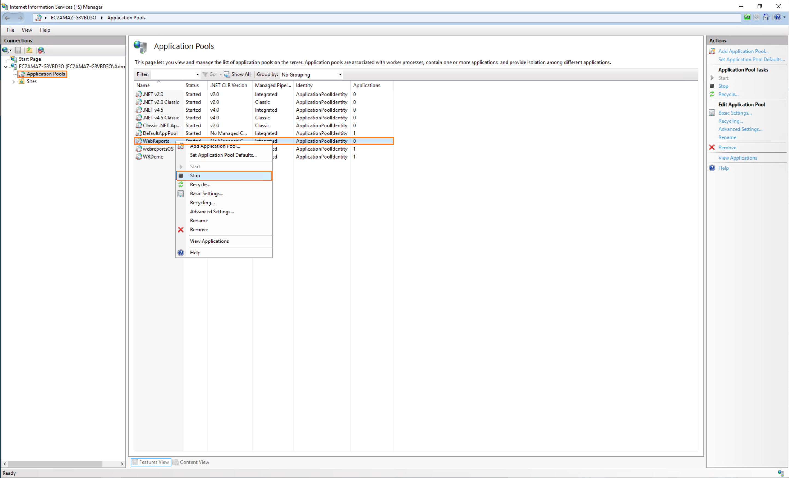The image size is (789, 478).
Task: Click the Basic Settings icon in Actions pane
Action: [712, 113]
